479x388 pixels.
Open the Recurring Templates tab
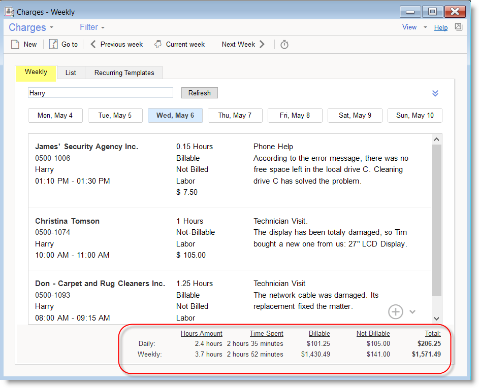124,73
